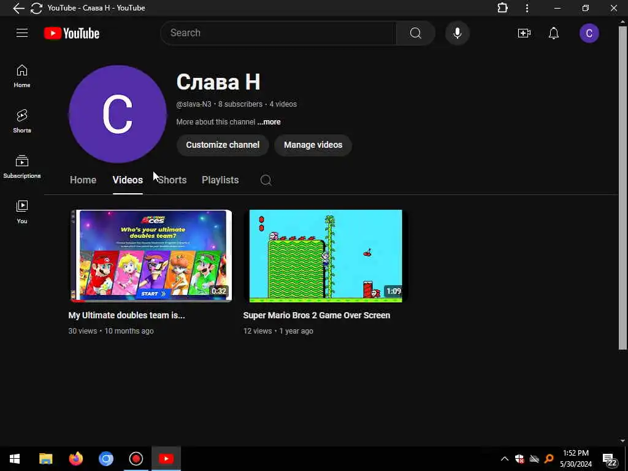Open Subscriptions in the sidebar
628x471 pixels.
coord(22,166)
